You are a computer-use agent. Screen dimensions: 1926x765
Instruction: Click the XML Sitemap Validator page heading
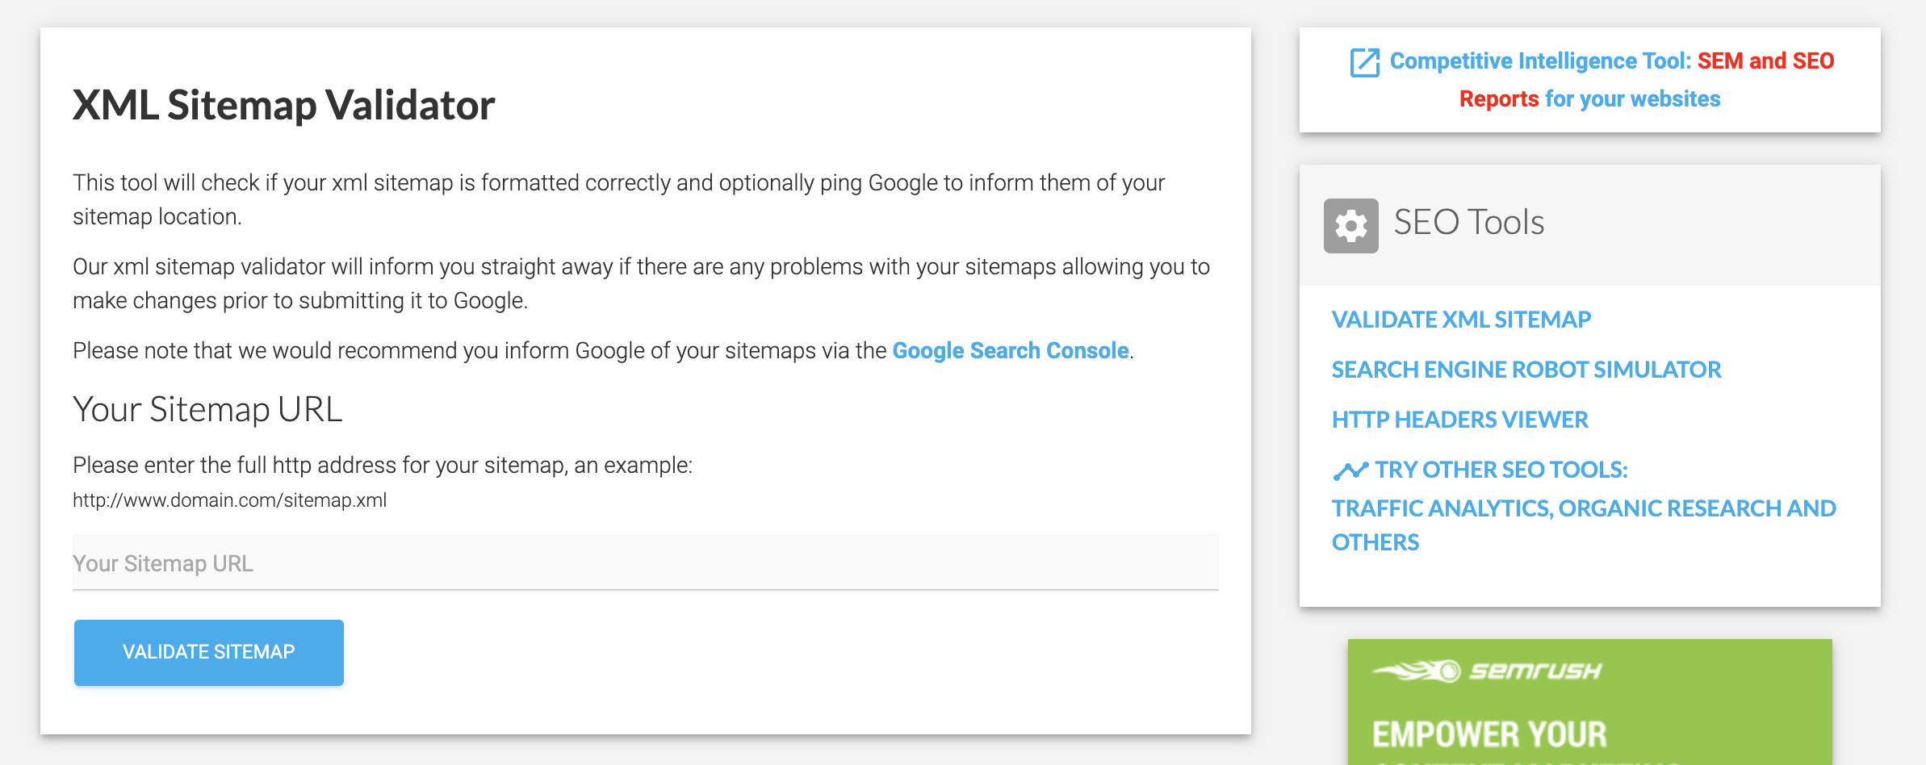[283, 106]
